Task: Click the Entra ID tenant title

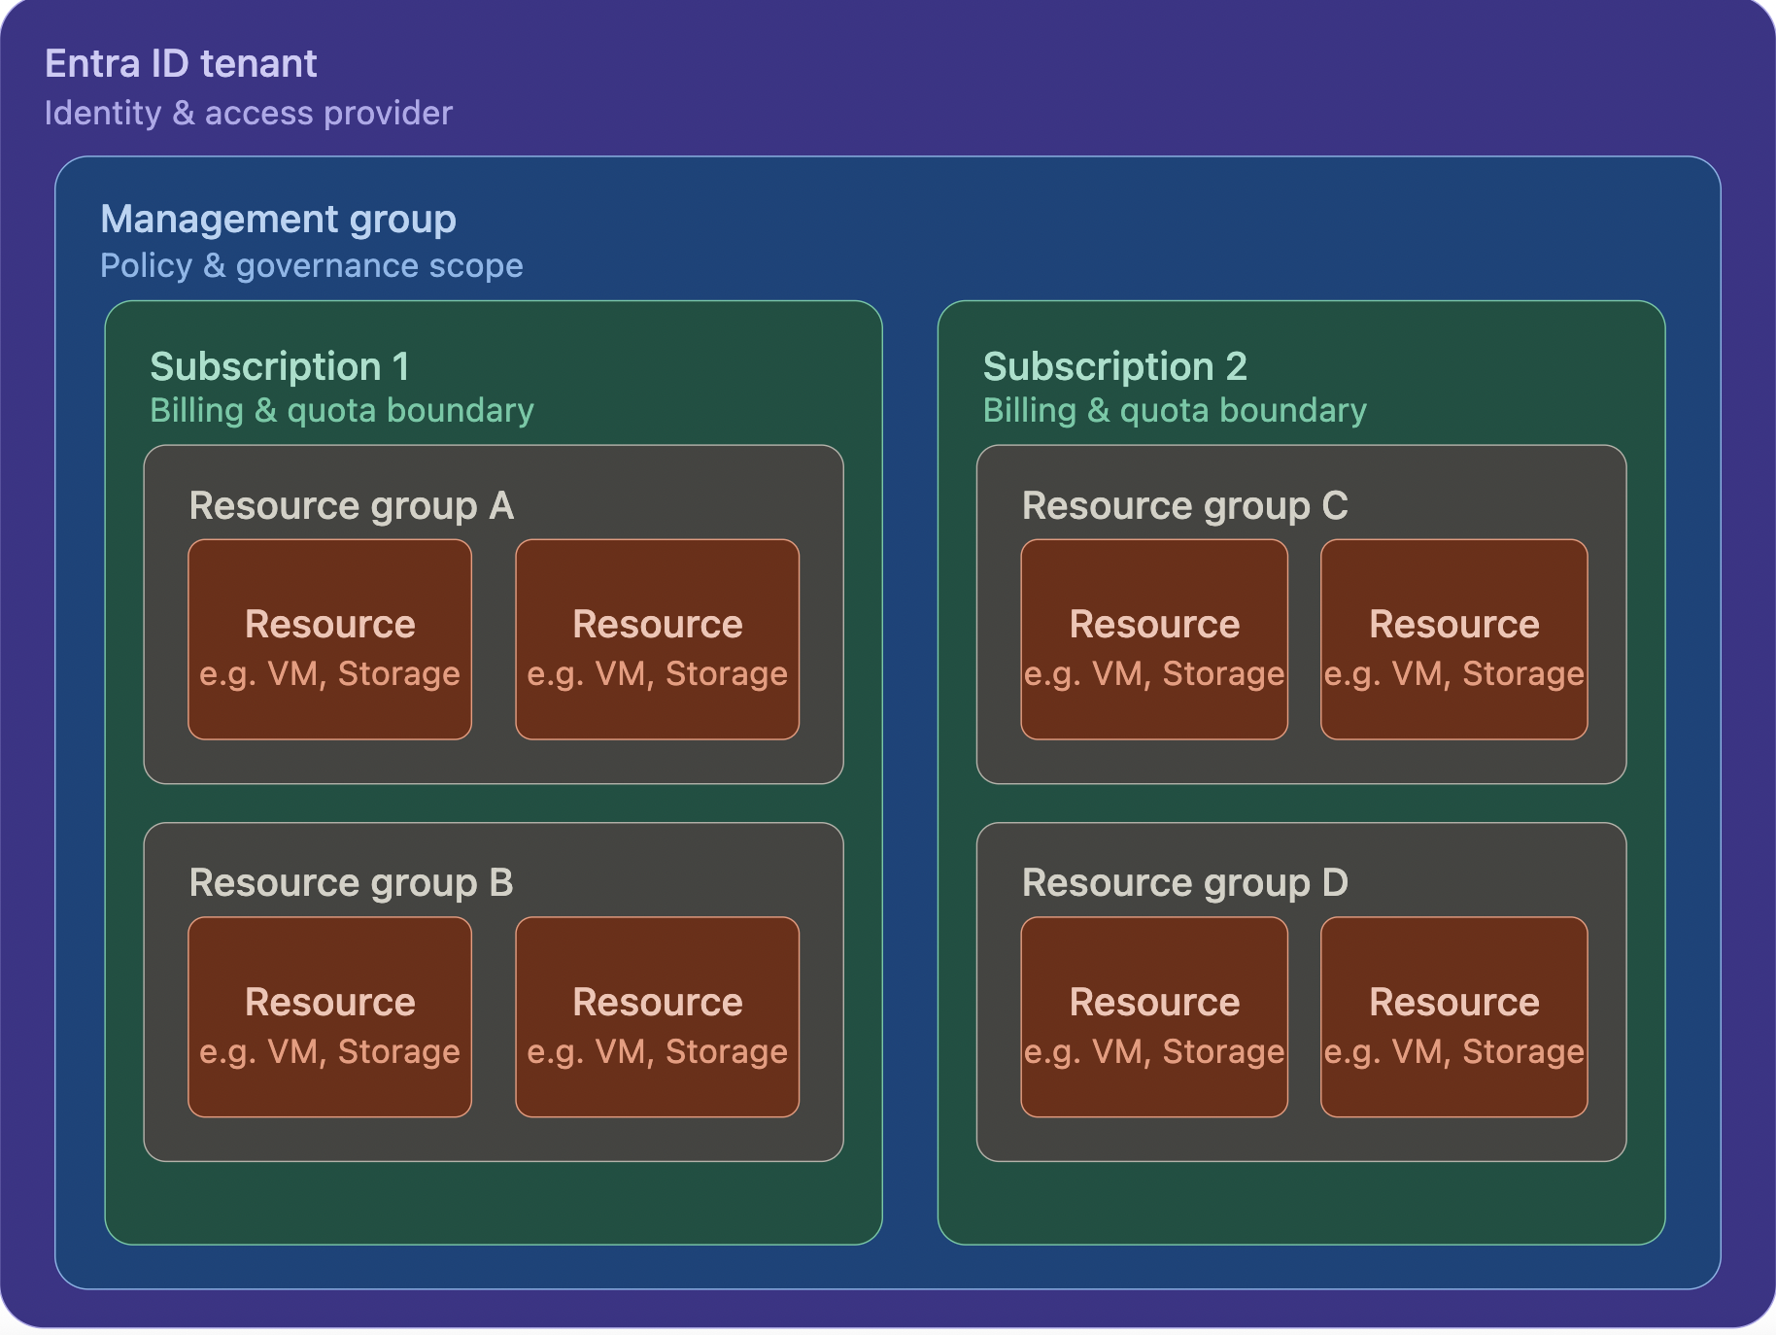Action: [181, 64]
